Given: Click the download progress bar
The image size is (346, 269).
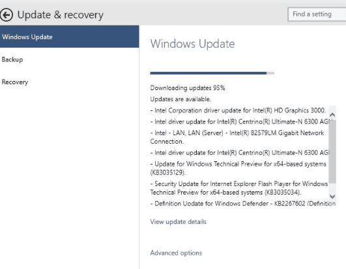Looking at the screenshot, I should click(x=212, y=73).
